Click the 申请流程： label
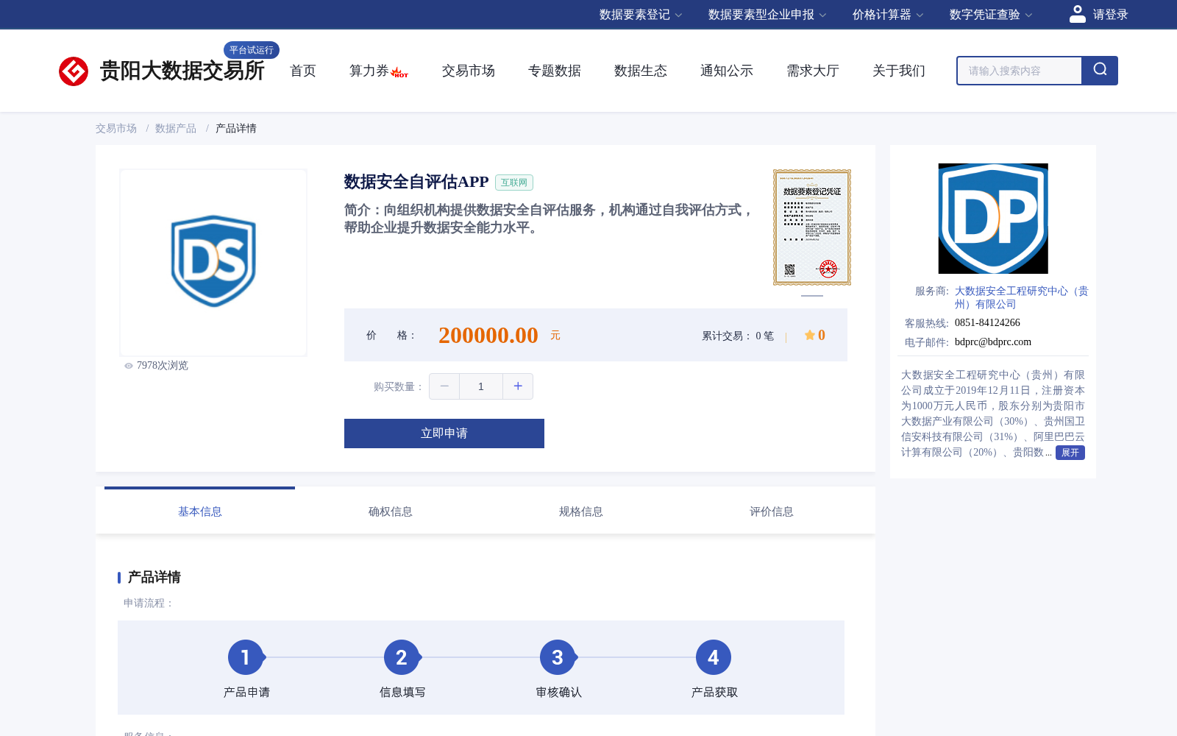 [149, 603]
